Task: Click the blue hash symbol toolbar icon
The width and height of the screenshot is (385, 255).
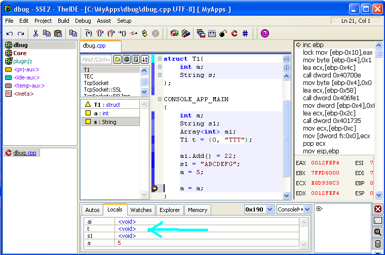Action: 246,33
